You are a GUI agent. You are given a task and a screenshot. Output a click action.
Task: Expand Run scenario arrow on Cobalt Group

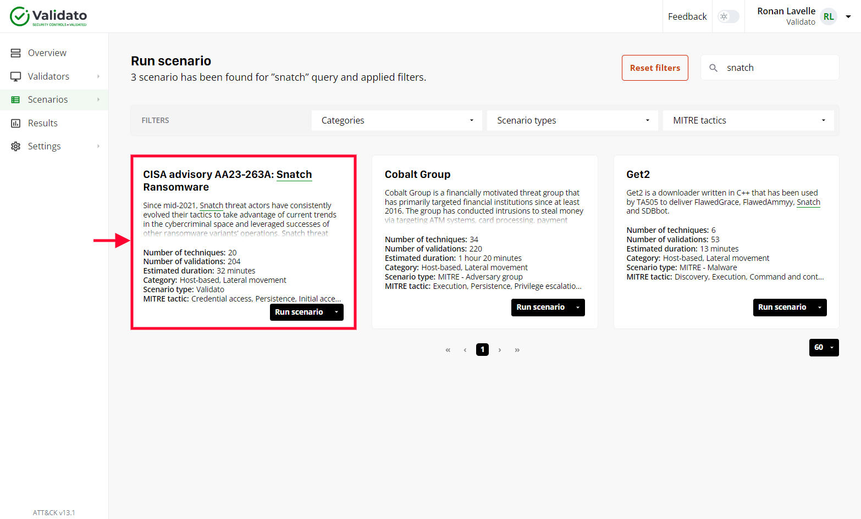577,308
